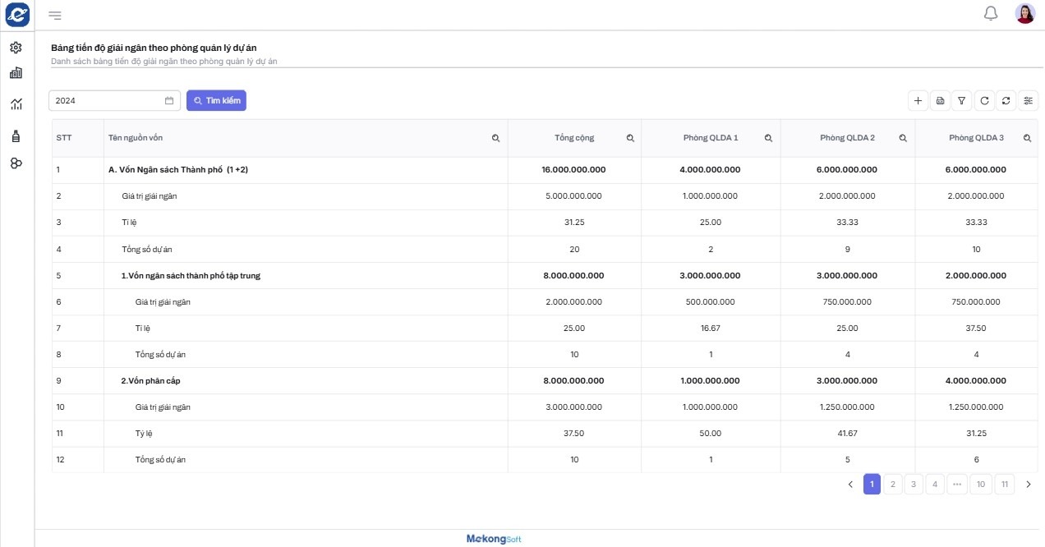This screenshot has height=547, width=1045.
Task: Open the line chart icon in the sidebar
Action: coord(16,103)
